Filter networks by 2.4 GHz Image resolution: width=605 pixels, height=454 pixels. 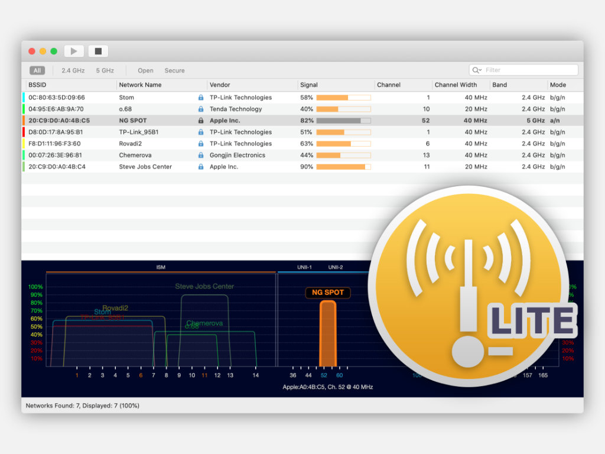click(x=73, y=70)
